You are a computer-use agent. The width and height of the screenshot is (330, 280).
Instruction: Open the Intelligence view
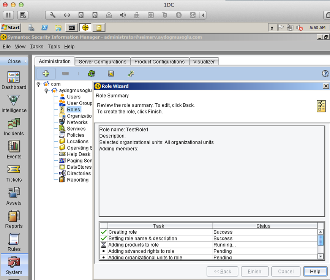pyautogui.click(x=14, y=103)
